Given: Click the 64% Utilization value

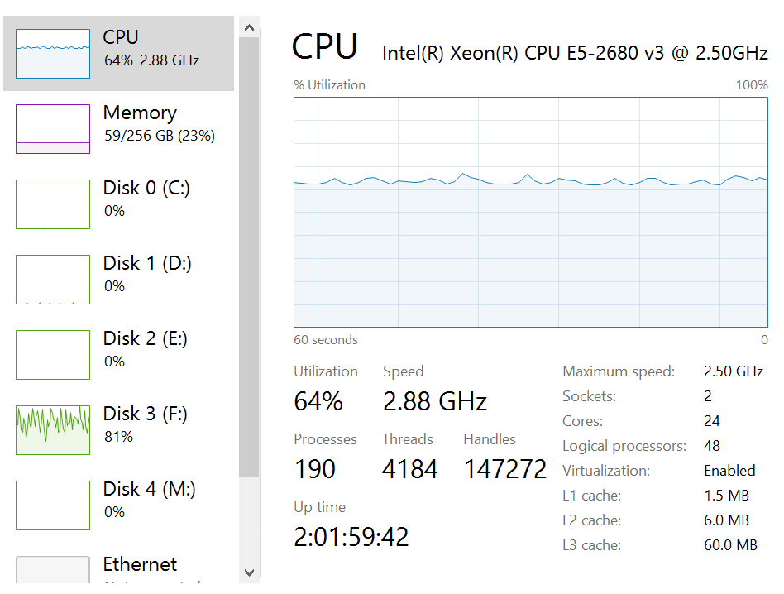Looking at the screenshot, I should (x=318, y=401).
